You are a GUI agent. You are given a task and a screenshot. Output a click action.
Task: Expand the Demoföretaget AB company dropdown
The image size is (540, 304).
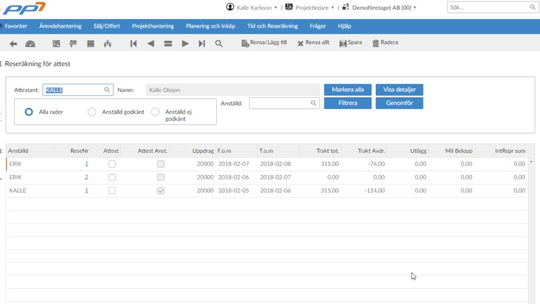coord(379,7)
